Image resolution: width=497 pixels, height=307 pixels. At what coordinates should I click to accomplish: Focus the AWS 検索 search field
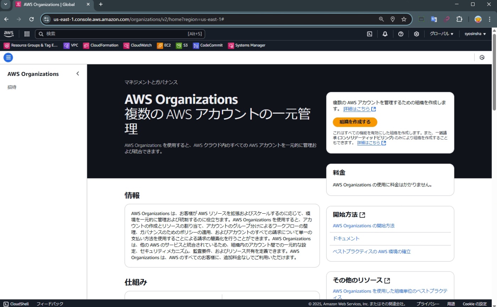120,34
